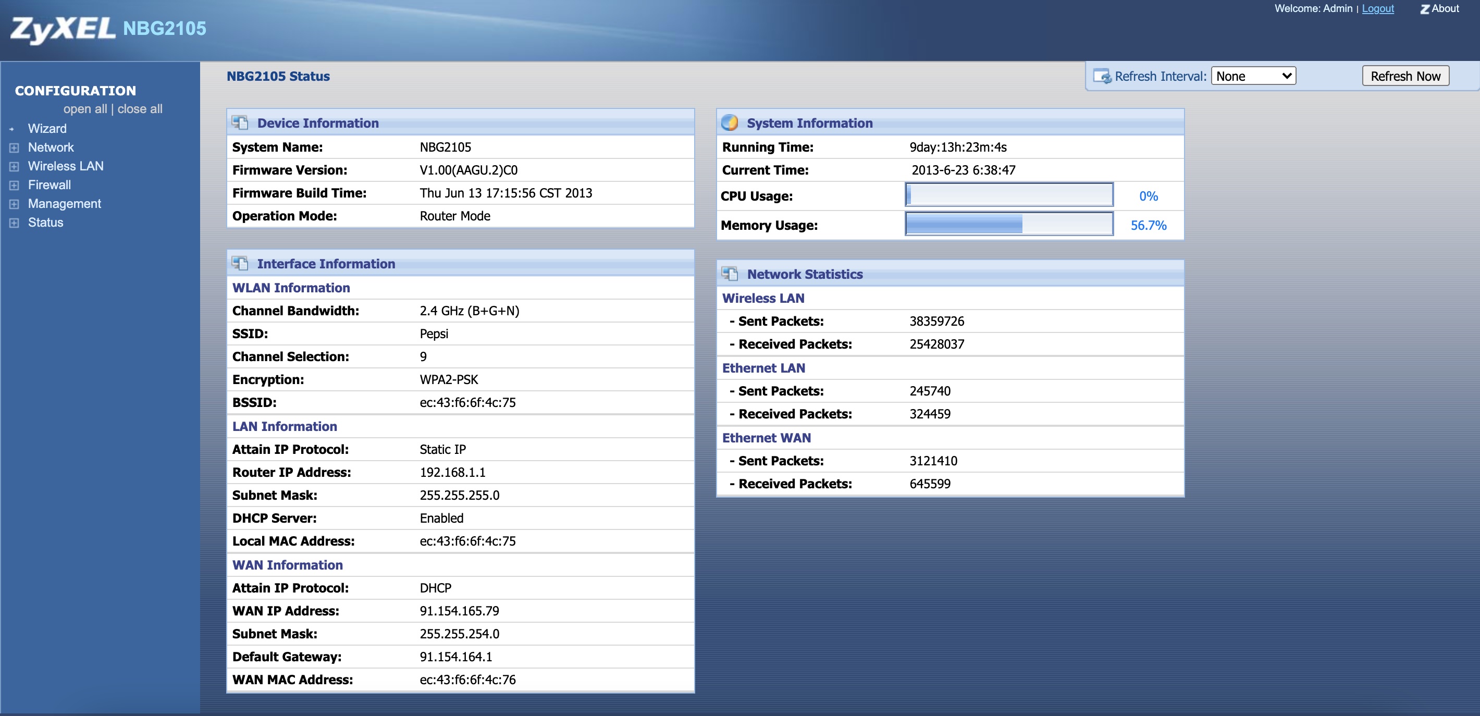Click the 'open all' link

(85, 108)
